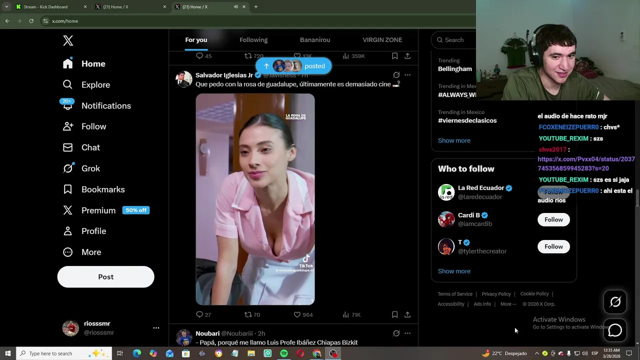This screenshot has width=640, height=360.
Task: Expand the footer More menu
Action: (x=508, y=304)
